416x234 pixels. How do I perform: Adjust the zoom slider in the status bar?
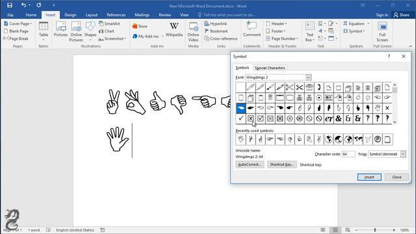[375, 229]
